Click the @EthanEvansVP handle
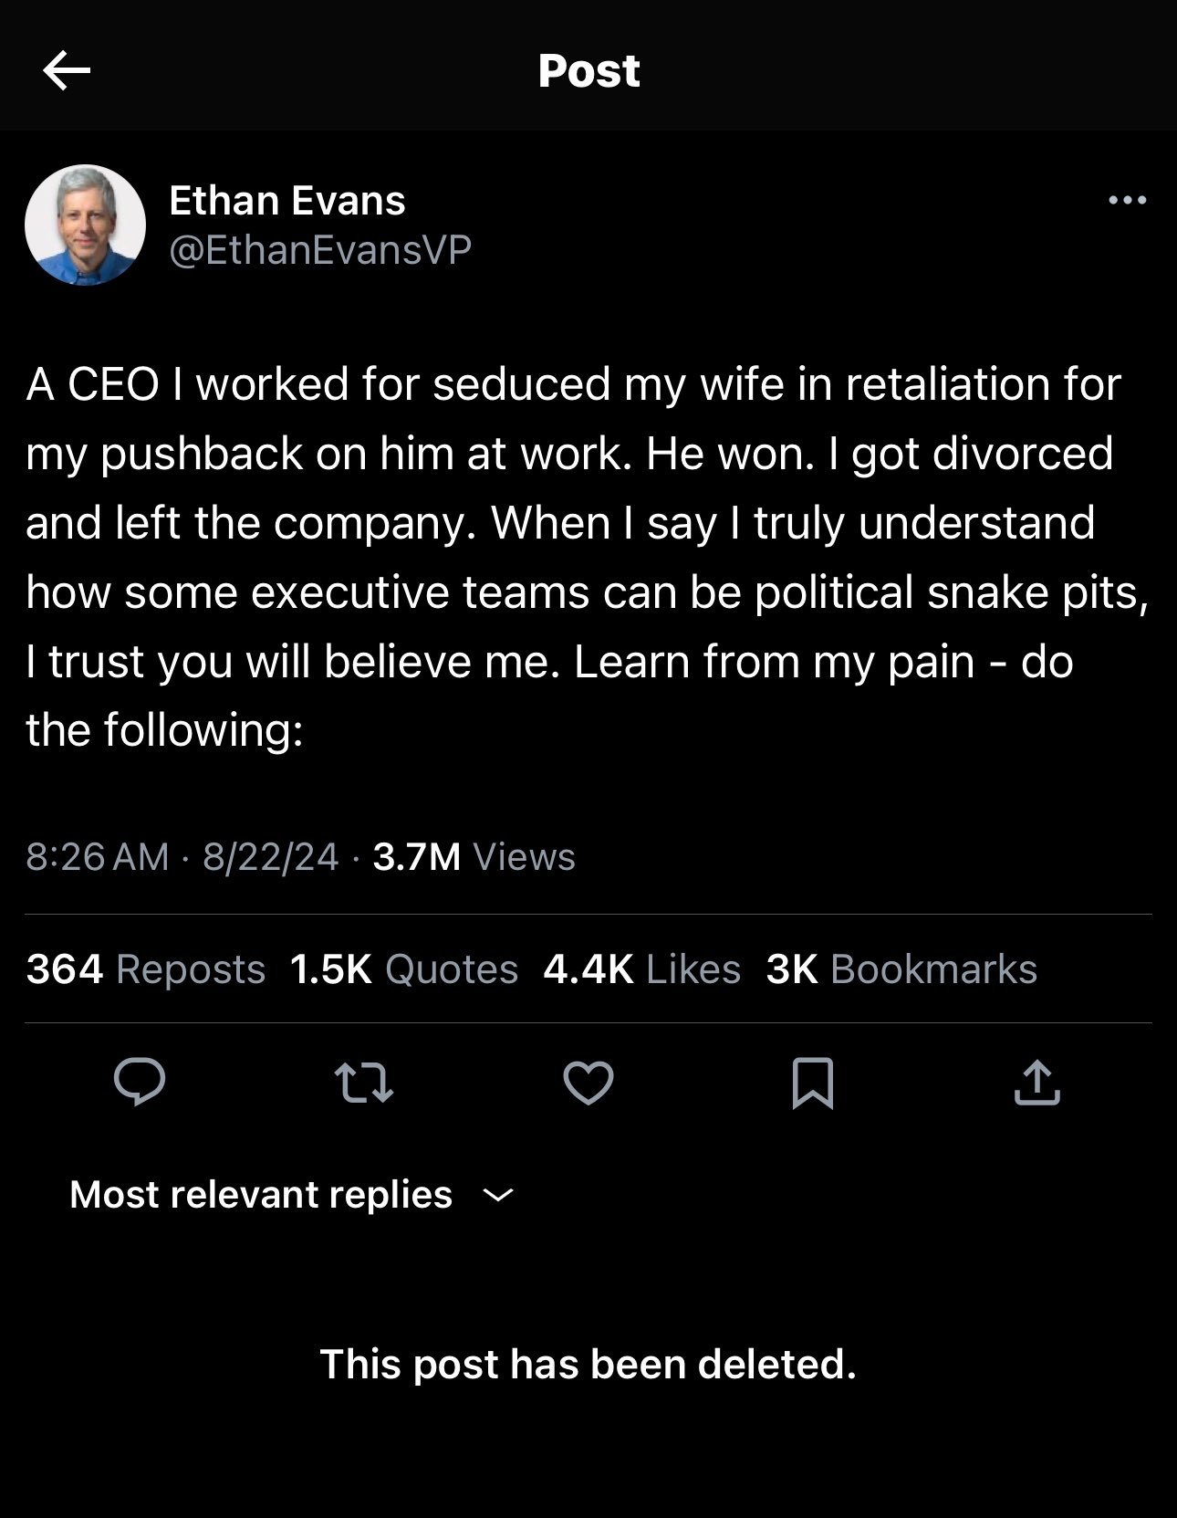Viewport: 1177px width, 1518px height. pos(320,250)
